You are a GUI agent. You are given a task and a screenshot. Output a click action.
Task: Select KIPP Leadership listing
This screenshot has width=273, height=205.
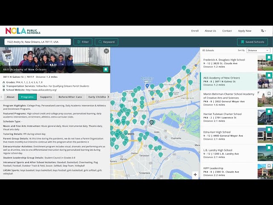[229, 172]
